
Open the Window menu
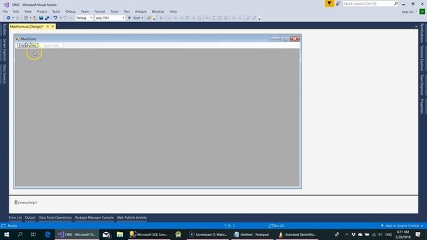pos(158,11)
